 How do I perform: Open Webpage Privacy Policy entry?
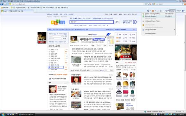[159, 21]
